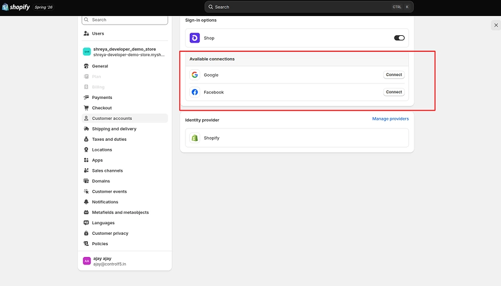
Task: Click the Taxes and duties icon
Action: tap(86, 139)
